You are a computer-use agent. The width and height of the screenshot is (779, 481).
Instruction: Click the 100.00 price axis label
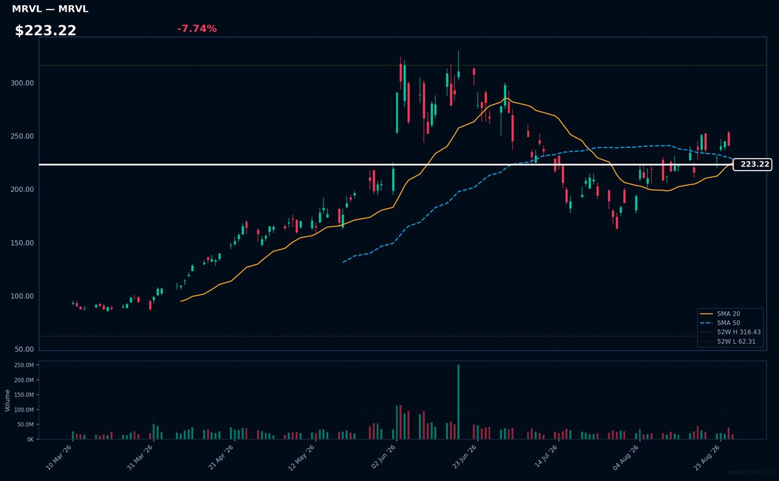point(22,296)
